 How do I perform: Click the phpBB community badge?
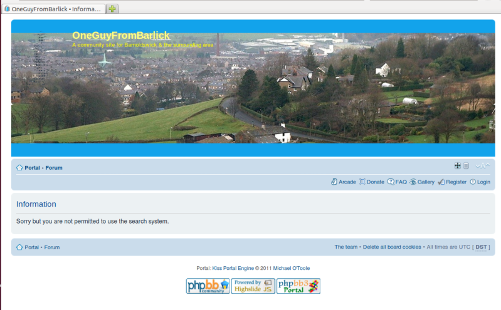[x=208, y=286]
